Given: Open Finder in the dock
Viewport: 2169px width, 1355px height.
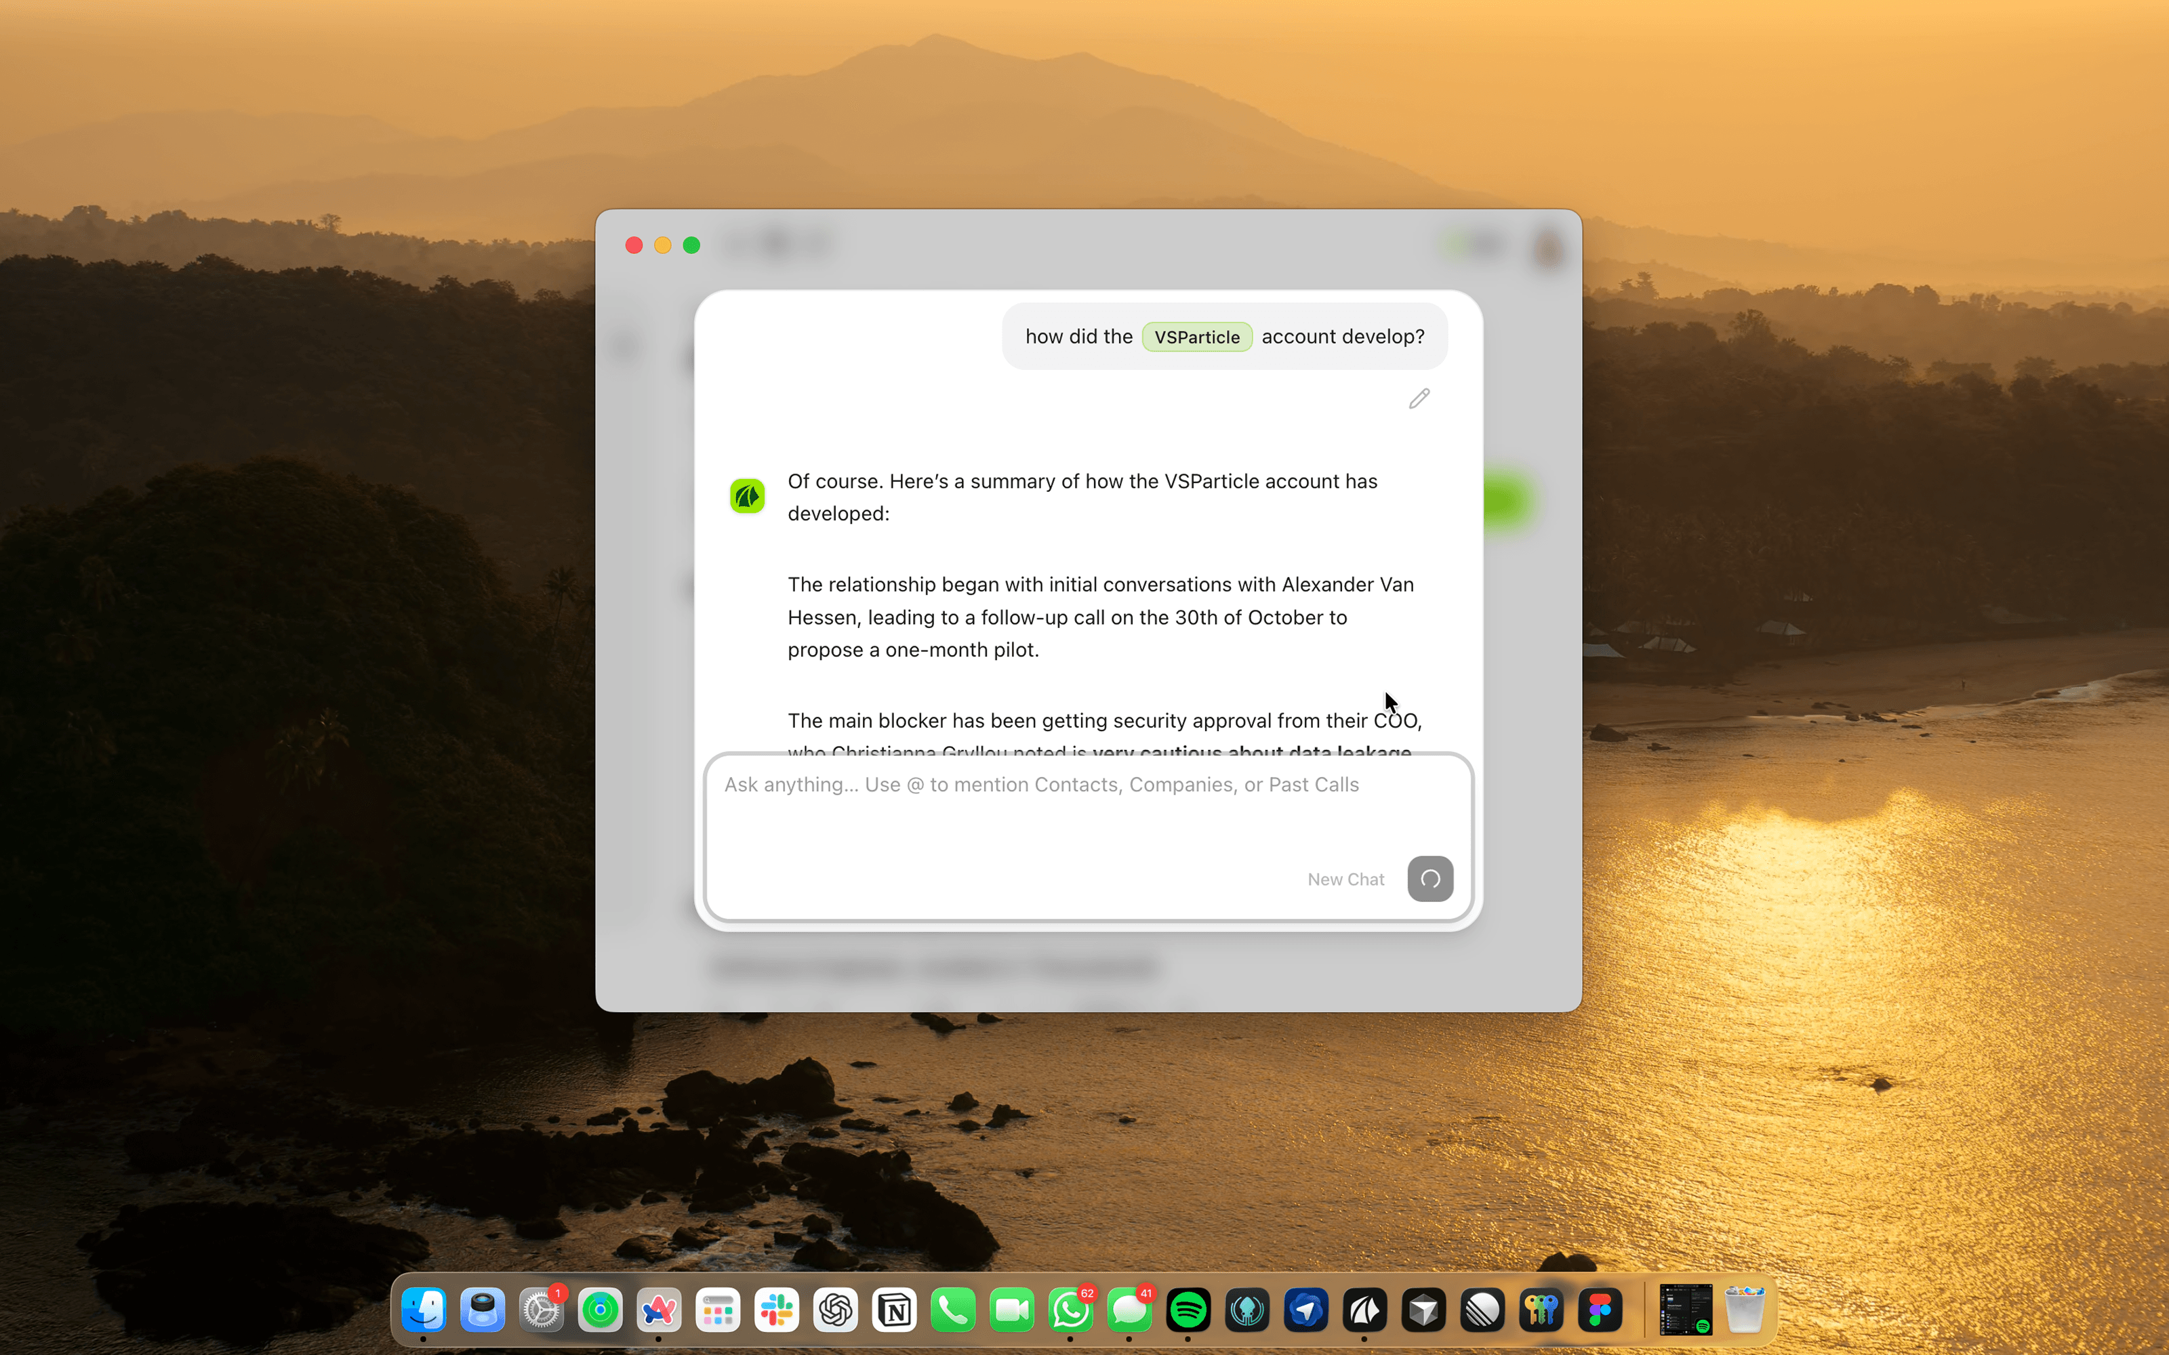Looking at the screenshot, I should click(424, 1311).
